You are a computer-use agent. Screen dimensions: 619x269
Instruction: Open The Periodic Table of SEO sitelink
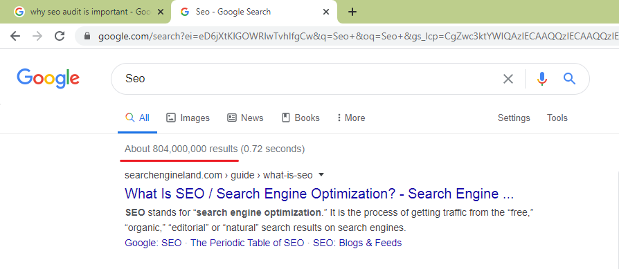point(247,243)
